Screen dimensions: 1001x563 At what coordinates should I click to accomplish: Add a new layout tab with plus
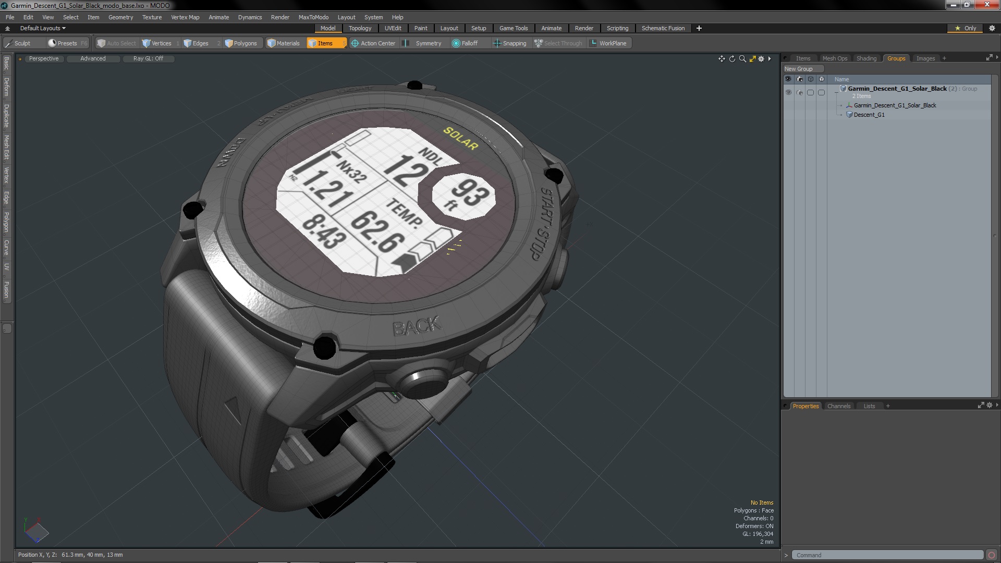point(699,28)
